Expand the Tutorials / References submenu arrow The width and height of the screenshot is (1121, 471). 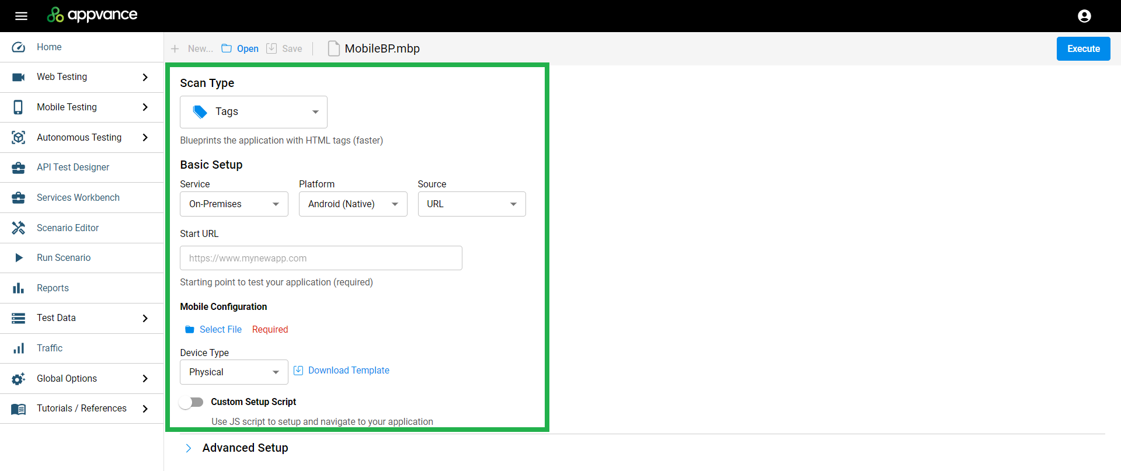click(145, 409)
